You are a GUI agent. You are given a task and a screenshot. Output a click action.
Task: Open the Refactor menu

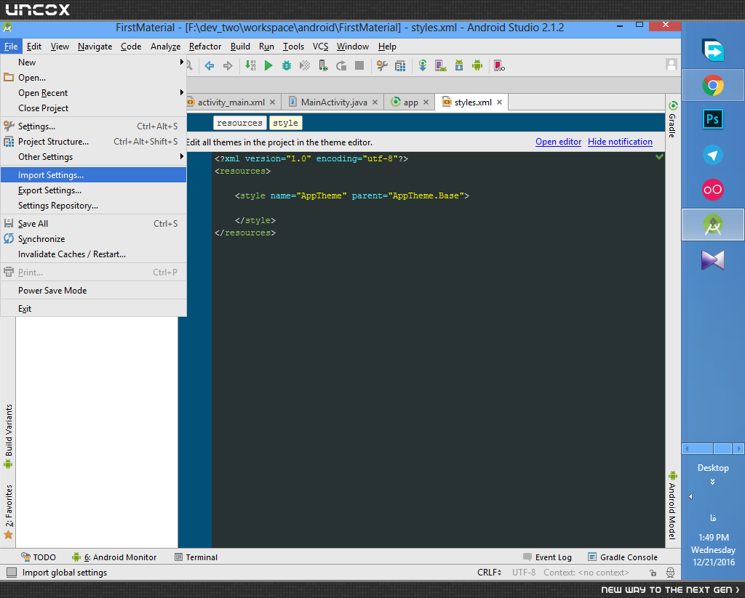[x=204, y=47]
